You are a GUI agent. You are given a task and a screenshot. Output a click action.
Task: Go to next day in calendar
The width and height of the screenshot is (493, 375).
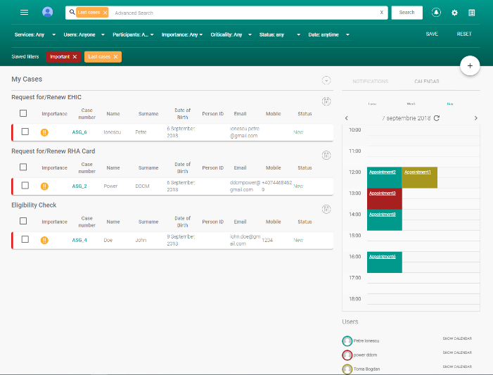[x=475, y=118]
